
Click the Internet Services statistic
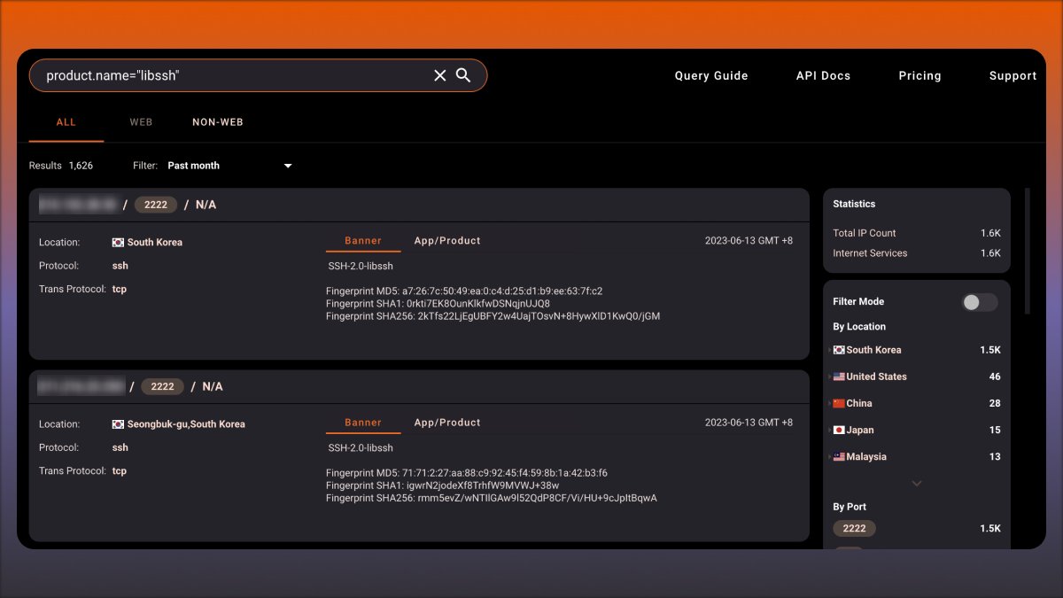point(917,253)
